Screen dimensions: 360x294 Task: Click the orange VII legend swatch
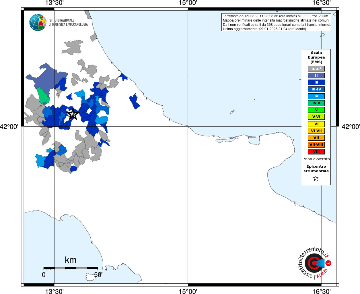click(316, 138)
